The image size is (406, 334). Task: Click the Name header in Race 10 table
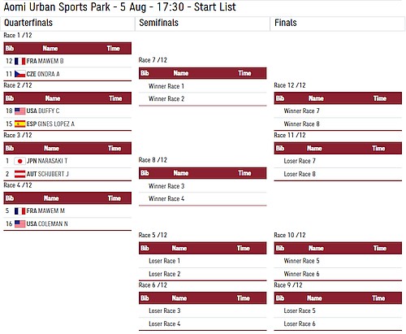pyautogui.click(x=316, y=248)
